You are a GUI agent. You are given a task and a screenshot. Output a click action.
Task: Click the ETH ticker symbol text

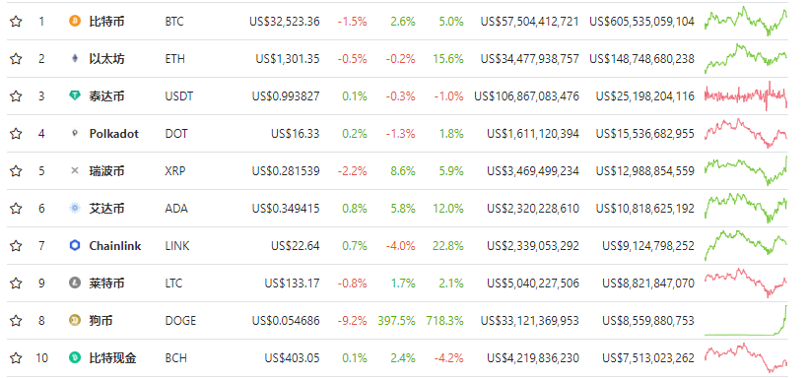pyautogui.click(x=174, y=59)
